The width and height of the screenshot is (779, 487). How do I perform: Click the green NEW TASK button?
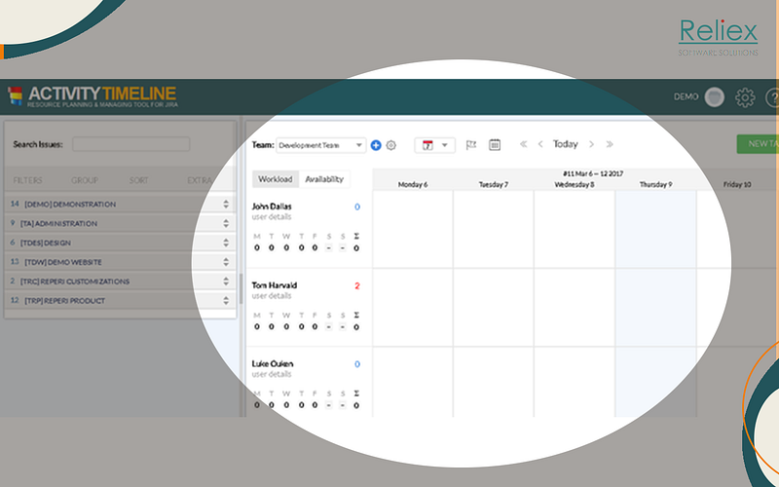(x=758, y=143)
